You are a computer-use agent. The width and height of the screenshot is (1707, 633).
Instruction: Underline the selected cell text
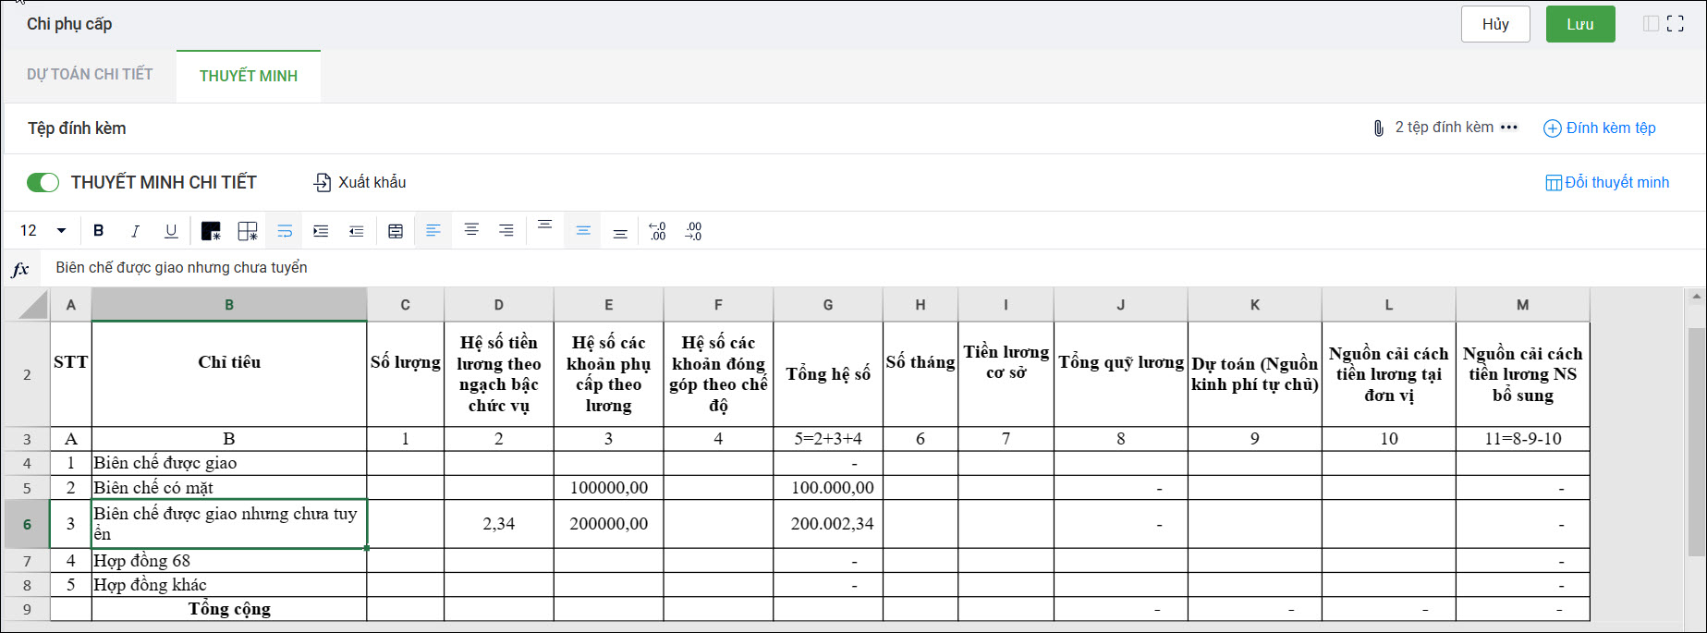tap(171, 231)
